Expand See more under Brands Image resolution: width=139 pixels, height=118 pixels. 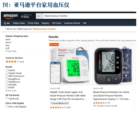11,90
